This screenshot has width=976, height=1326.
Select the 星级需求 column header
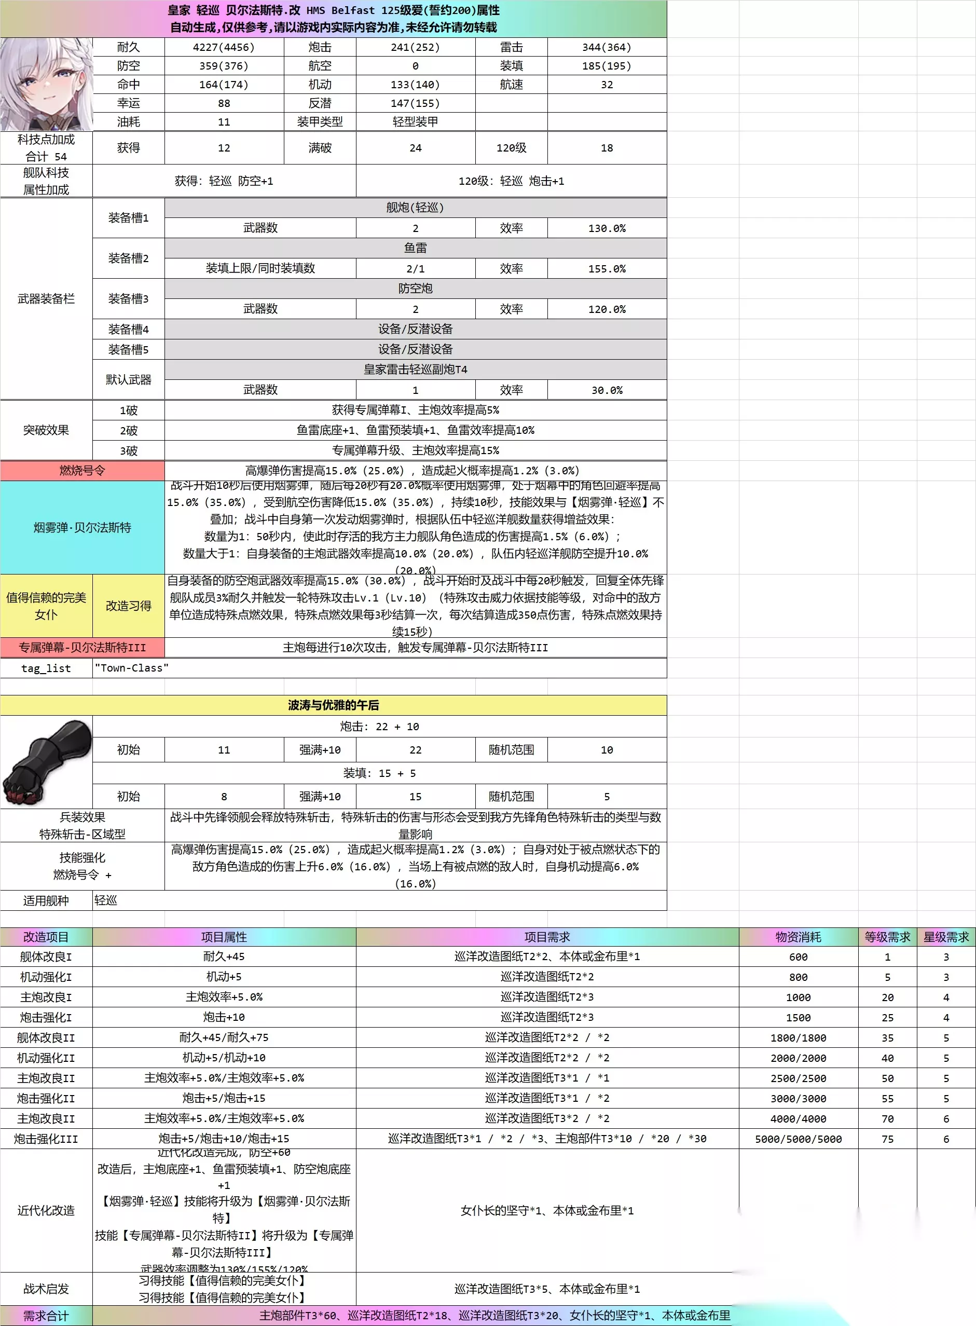pyautogui.click(x=946, y=937)
